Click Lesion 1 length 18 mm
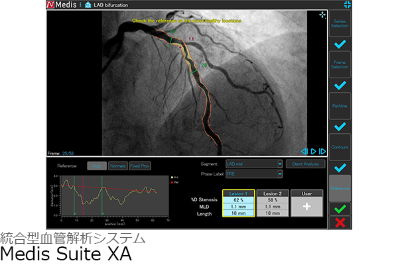Viewport: 398px width, 265px height. (x=238, y=213)
